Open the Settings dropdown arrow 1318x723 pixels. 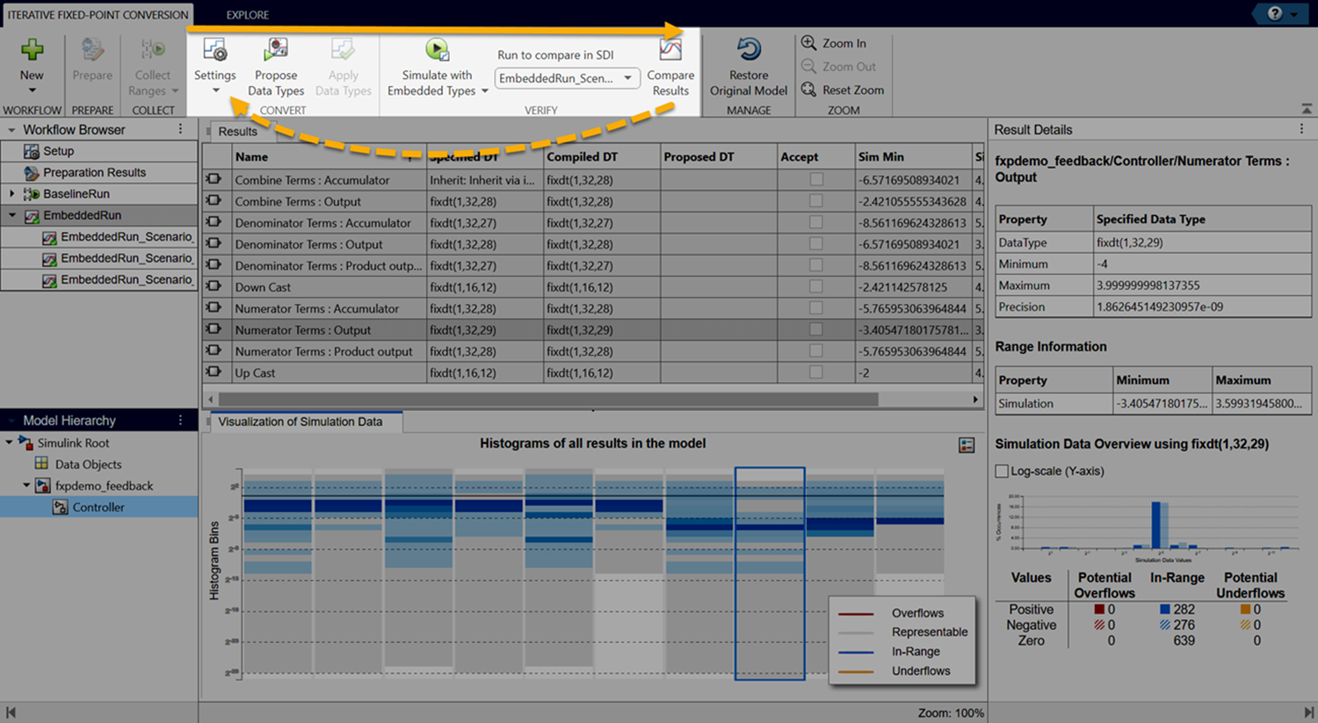click(x=215, y=90)
